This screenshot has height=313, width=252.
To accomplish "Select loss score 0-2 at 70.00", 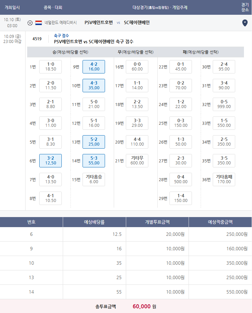I will pyautogui.click(x=181, y=86).
